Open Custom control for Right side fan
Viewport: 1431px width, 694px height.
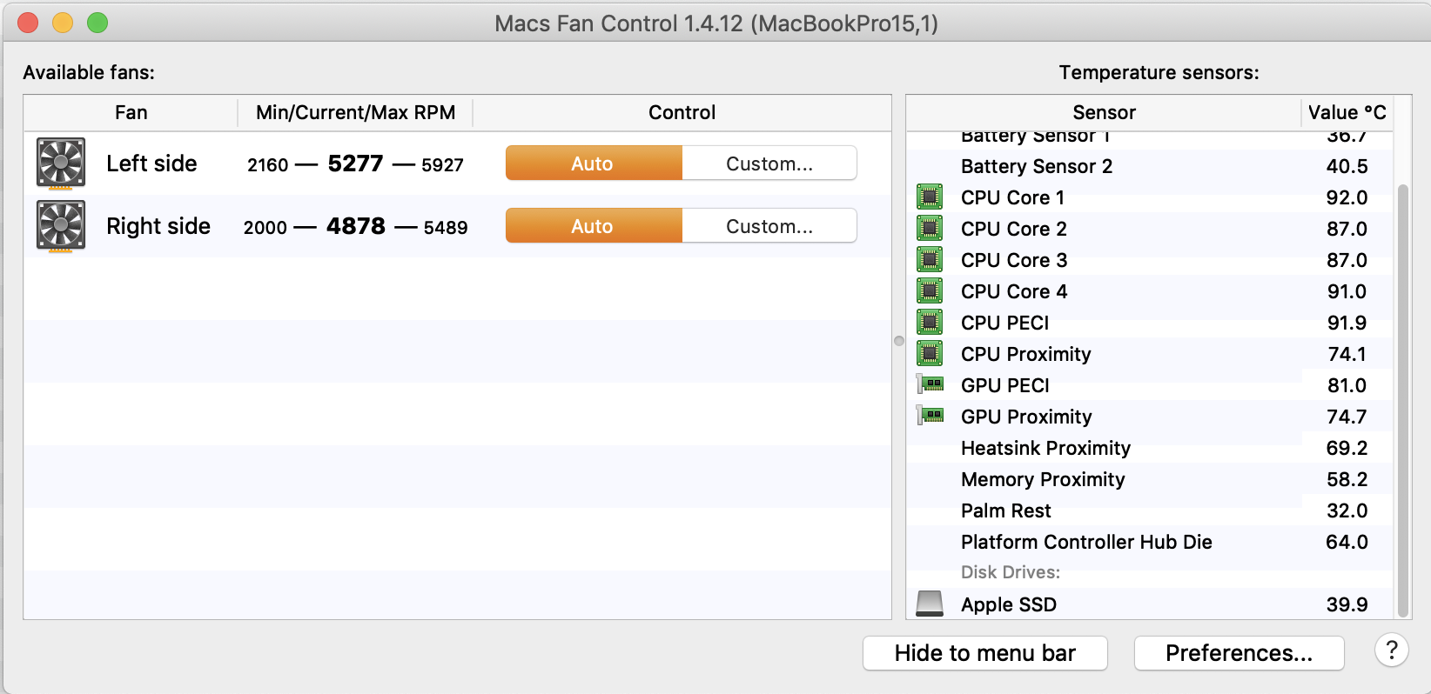tap(769, 226)
